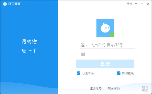
Task: Click the padlock icon
Action: (83, 54)
